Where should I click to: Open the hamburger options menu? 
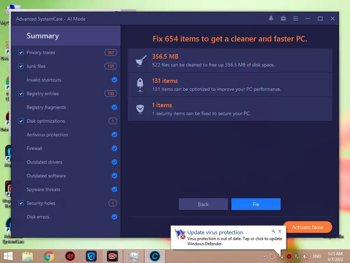(296, 18)
